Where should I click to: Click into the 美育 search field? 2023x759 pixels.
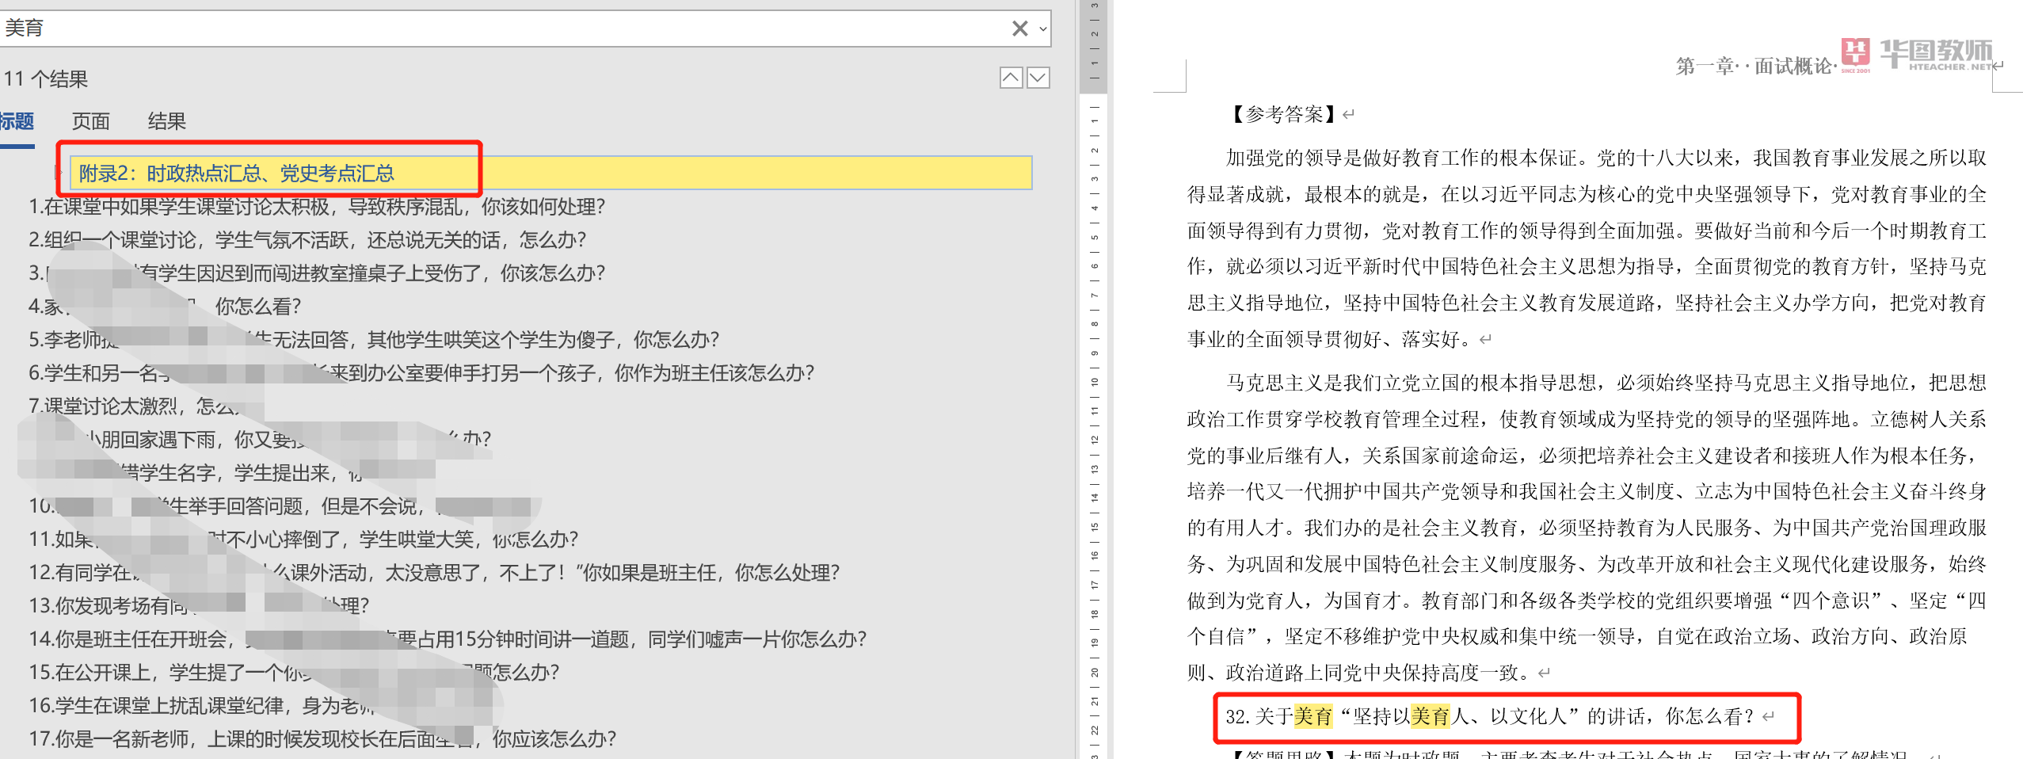coord(475,29)
